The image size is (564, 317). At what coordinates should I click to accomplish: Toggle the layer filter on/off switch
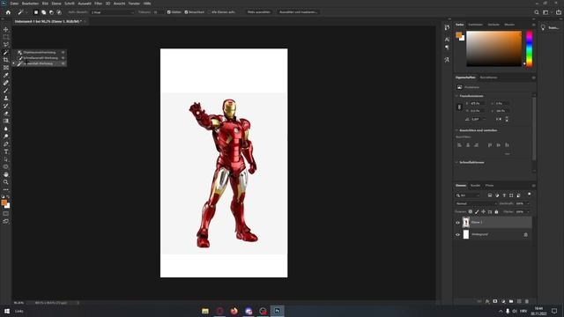pyautogui.click(x=529, y=194)
